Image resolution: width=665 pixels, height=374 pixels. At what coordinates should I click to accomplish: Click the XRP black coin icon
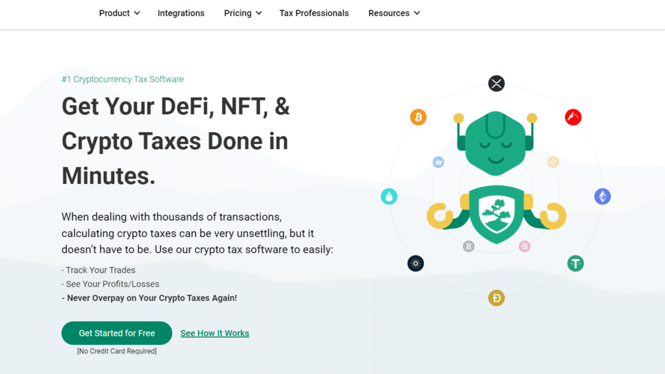496,84
